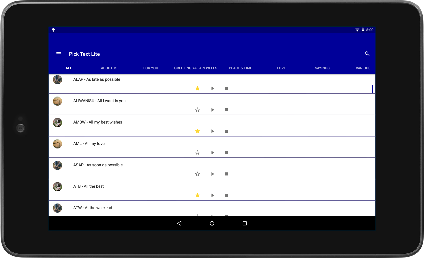Select text 'ALIWANISU - All I want is you'
The image size is (424, 258).
99,101
